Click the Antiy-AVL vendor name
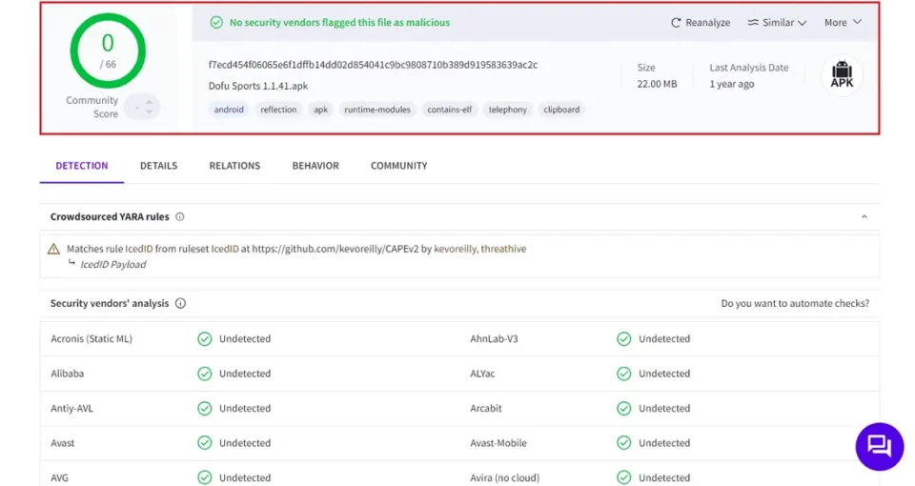This screenshot has height=486, width=915. point(71,409)
